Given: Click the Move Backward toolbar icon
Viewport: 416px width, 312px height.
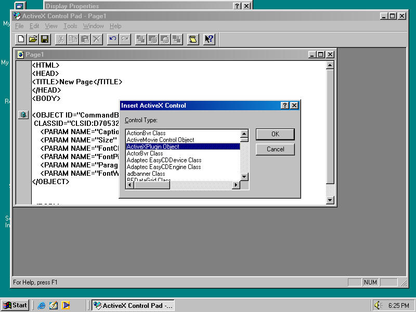Looking at the screenshot, I should (165, 40).
